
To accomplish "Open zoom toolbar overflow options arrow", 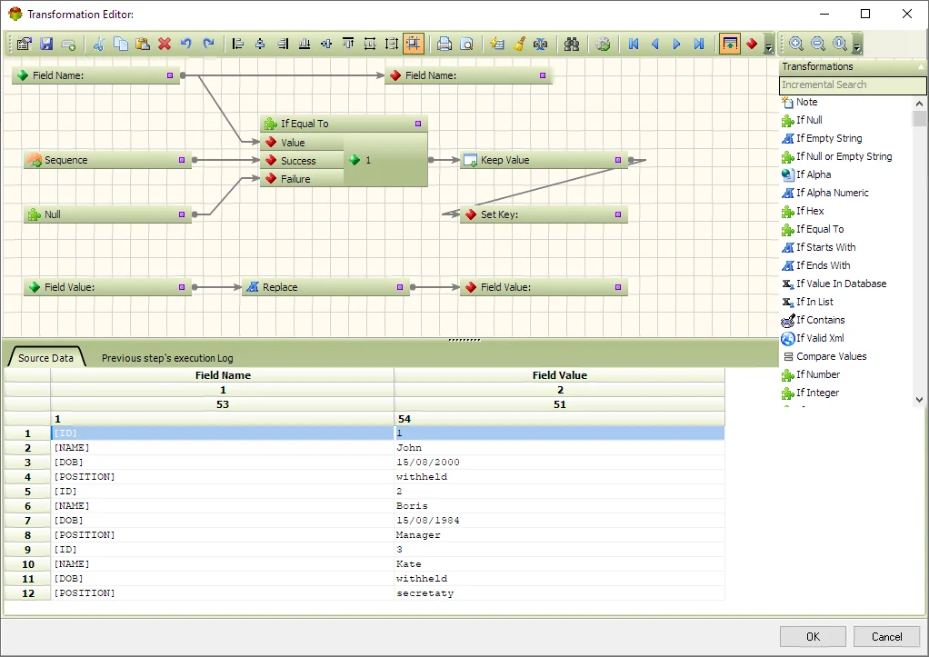I will (857, 46).
